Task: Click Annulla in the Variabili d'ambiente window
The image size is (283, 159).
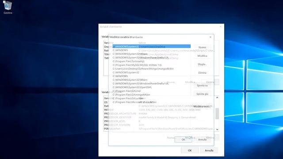Action: click(x=209, y=150)
